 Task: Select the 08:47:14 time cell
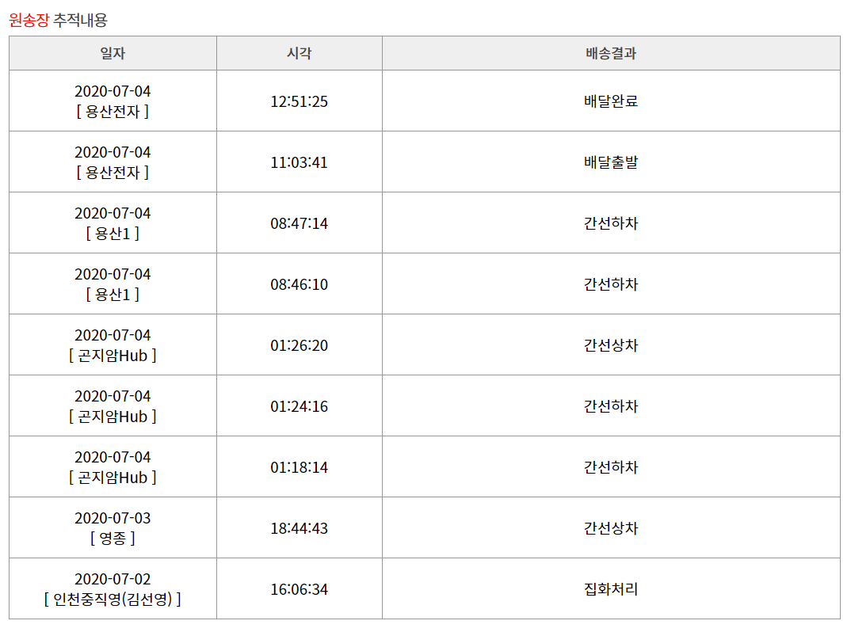tap(299, 223)
